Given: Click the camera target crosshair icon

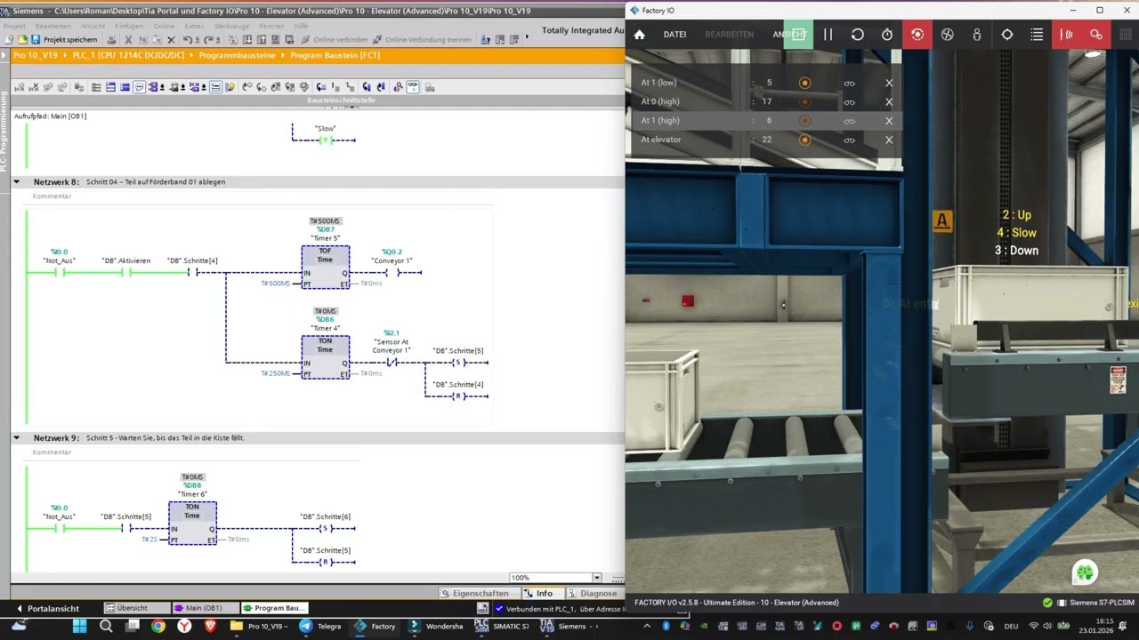Looking at the screenshot, I should 1007,35.
